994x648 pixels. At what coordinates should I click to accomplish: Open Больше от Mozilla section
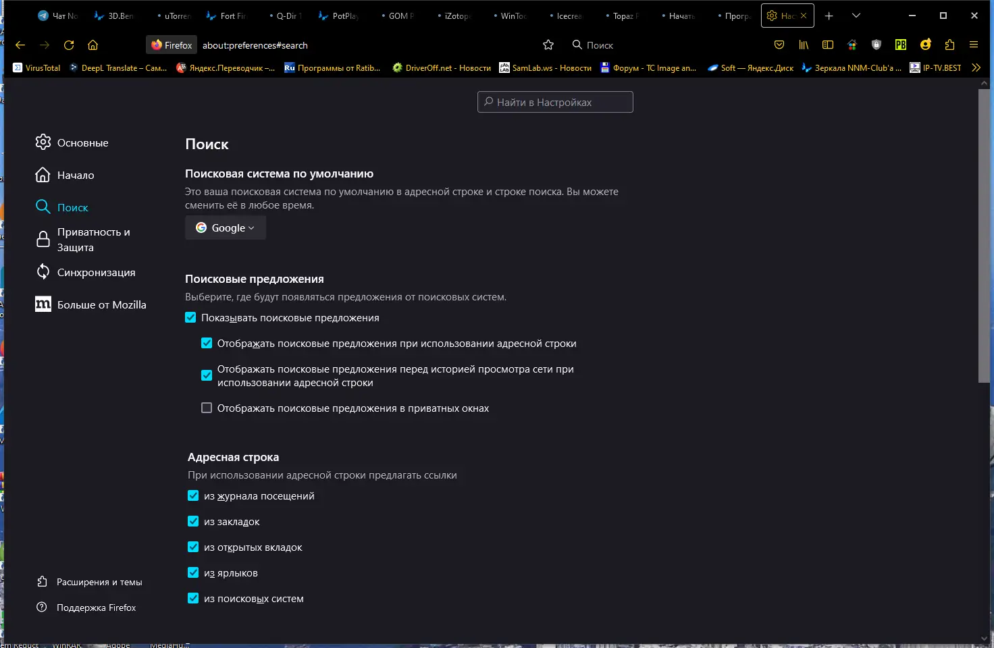point(90,304)
